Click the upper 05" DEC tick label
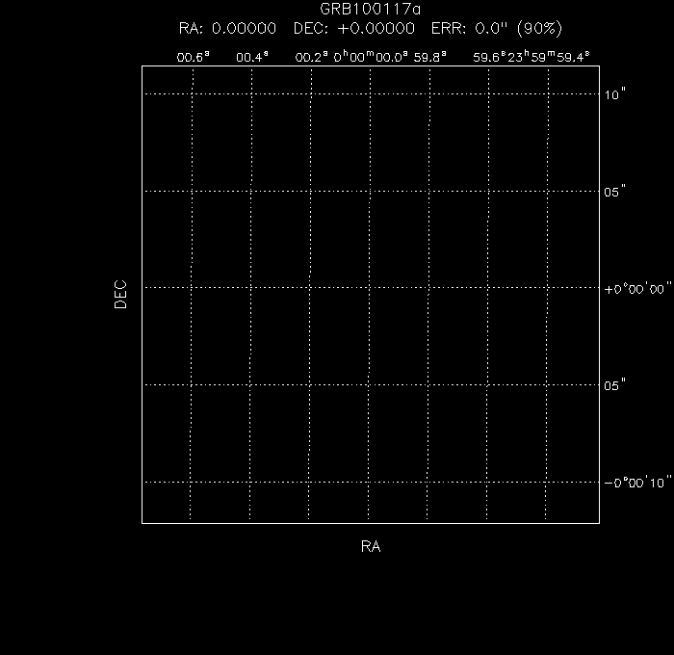Screen dimensions: 674x655 614,192
